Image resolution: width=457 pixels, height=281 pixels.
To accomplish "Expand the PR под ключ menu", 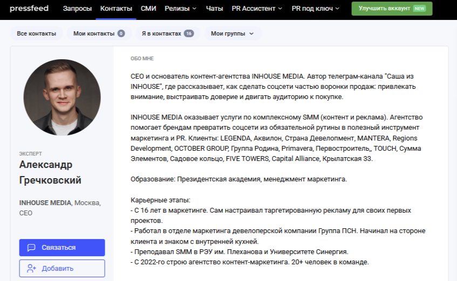I will click(316, 9).
